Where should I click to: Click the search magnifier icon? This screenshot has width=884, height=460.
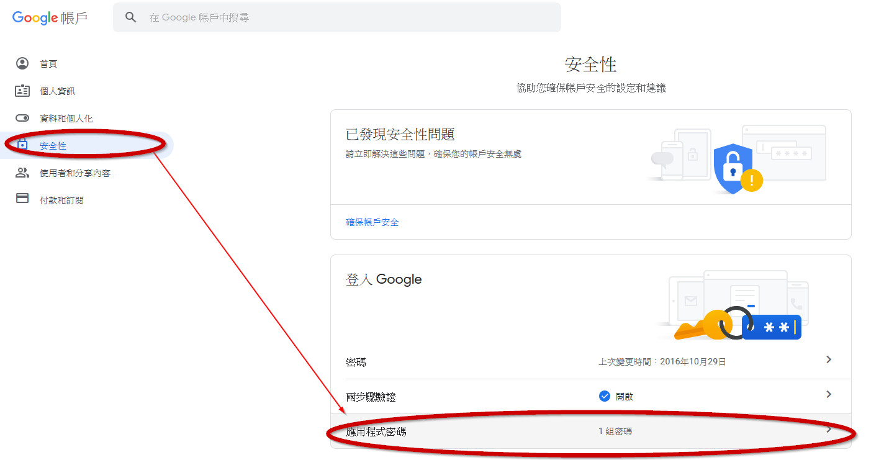tap(130, 17)
